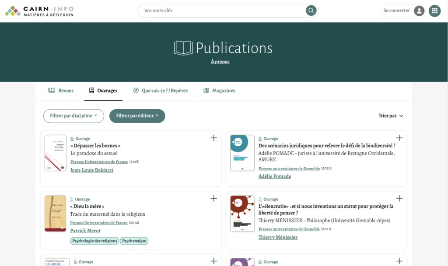Click plus icon for biodiversité book
Image resolution: width=448 pixels, height=266 pixels.
pyautogui.click(x=399, y=138)
